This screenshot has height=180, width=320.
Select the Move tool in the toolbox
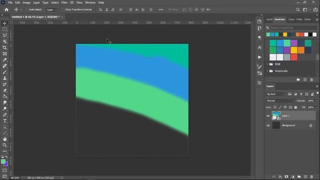(4, 23)
